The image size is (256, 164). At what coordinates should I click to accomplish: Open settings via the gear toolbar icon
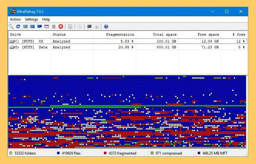point(80,26)
